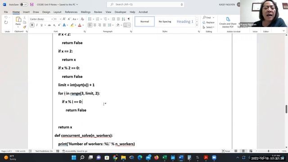Open the numbering list dropdown arrow
This screenshot has width=288, height=162.
[101, 19]
